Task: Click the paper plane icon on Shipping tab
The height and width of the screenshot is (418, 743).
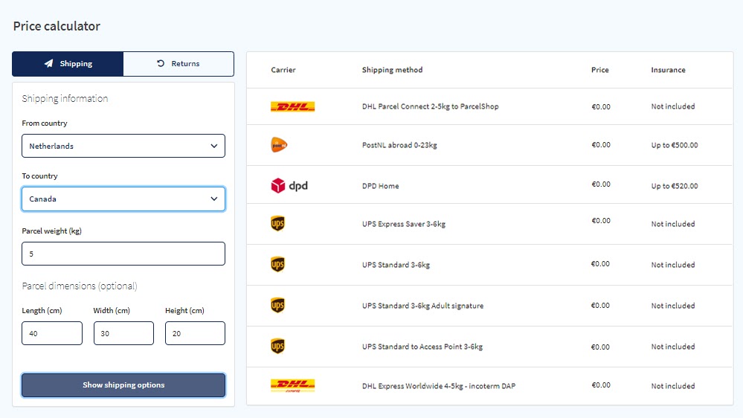Action: 49,63
